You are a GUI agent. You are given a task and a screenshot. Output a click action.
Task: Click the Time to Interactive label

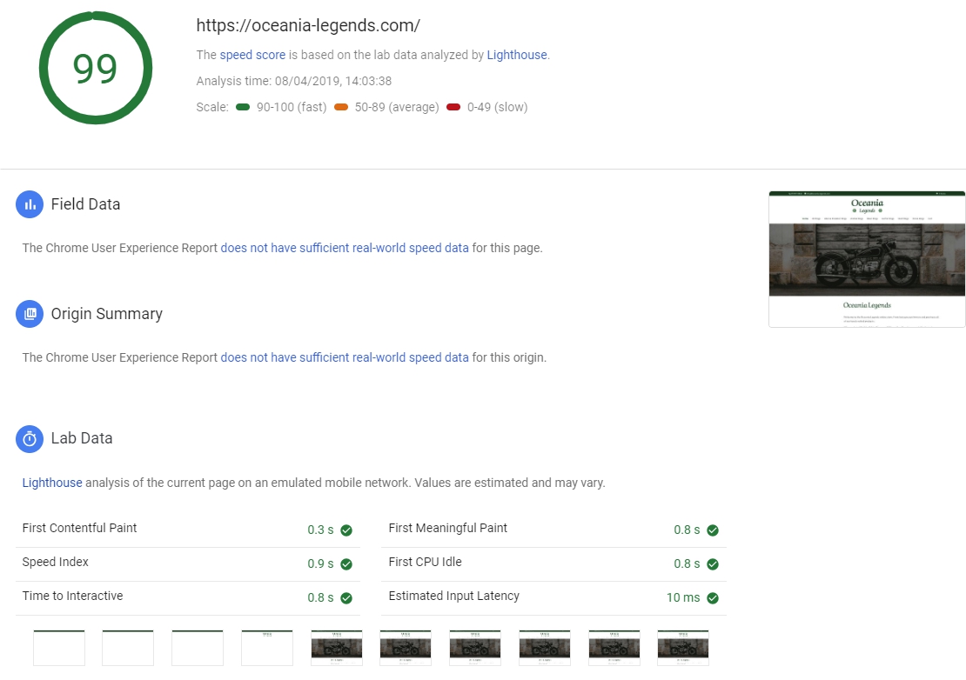click(73, 596)
